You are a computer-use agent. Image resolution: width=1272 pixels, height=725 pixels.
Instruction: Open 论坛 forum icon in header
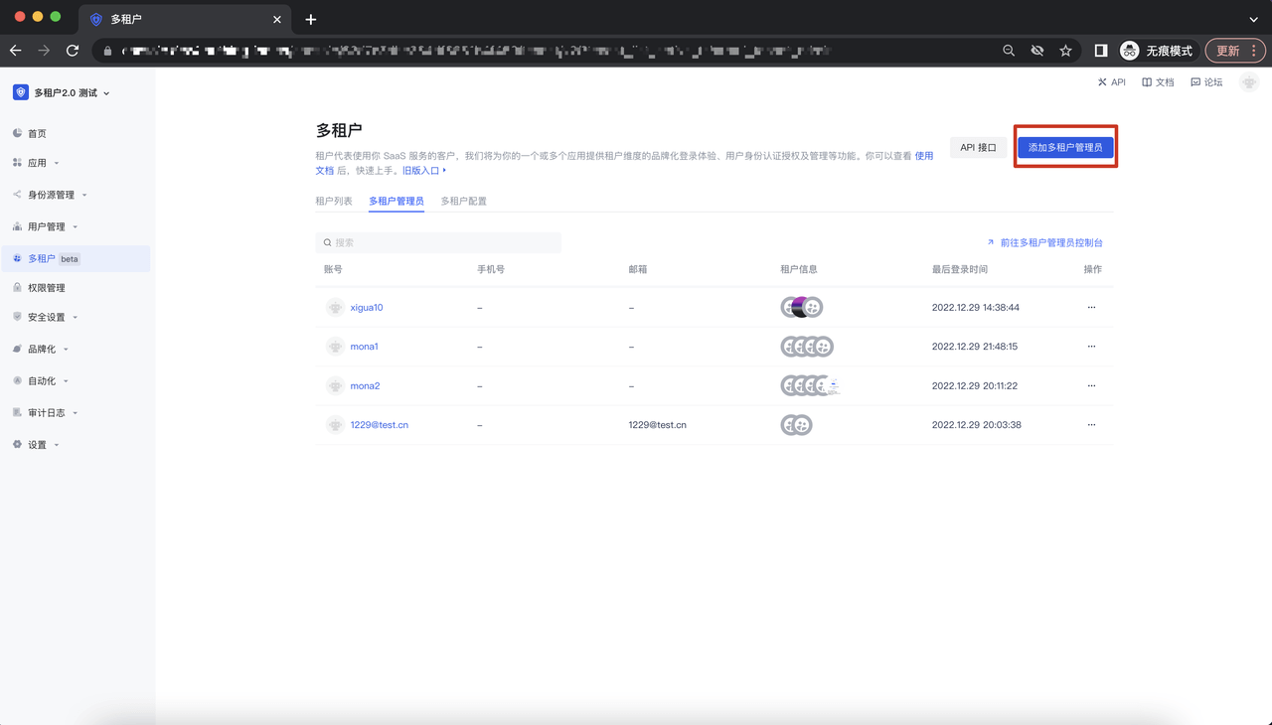[1195, 82]
